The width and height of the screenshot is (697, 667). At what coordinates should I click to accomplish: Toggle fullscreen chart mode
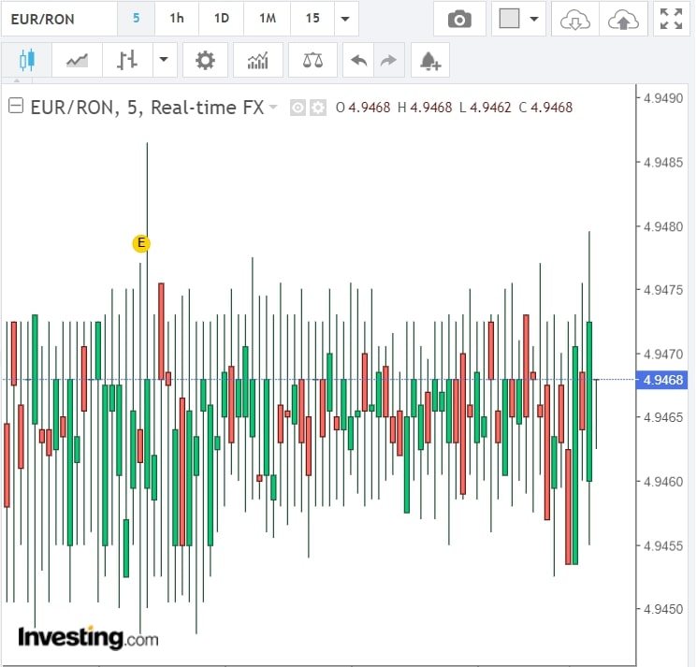point(671,19)
